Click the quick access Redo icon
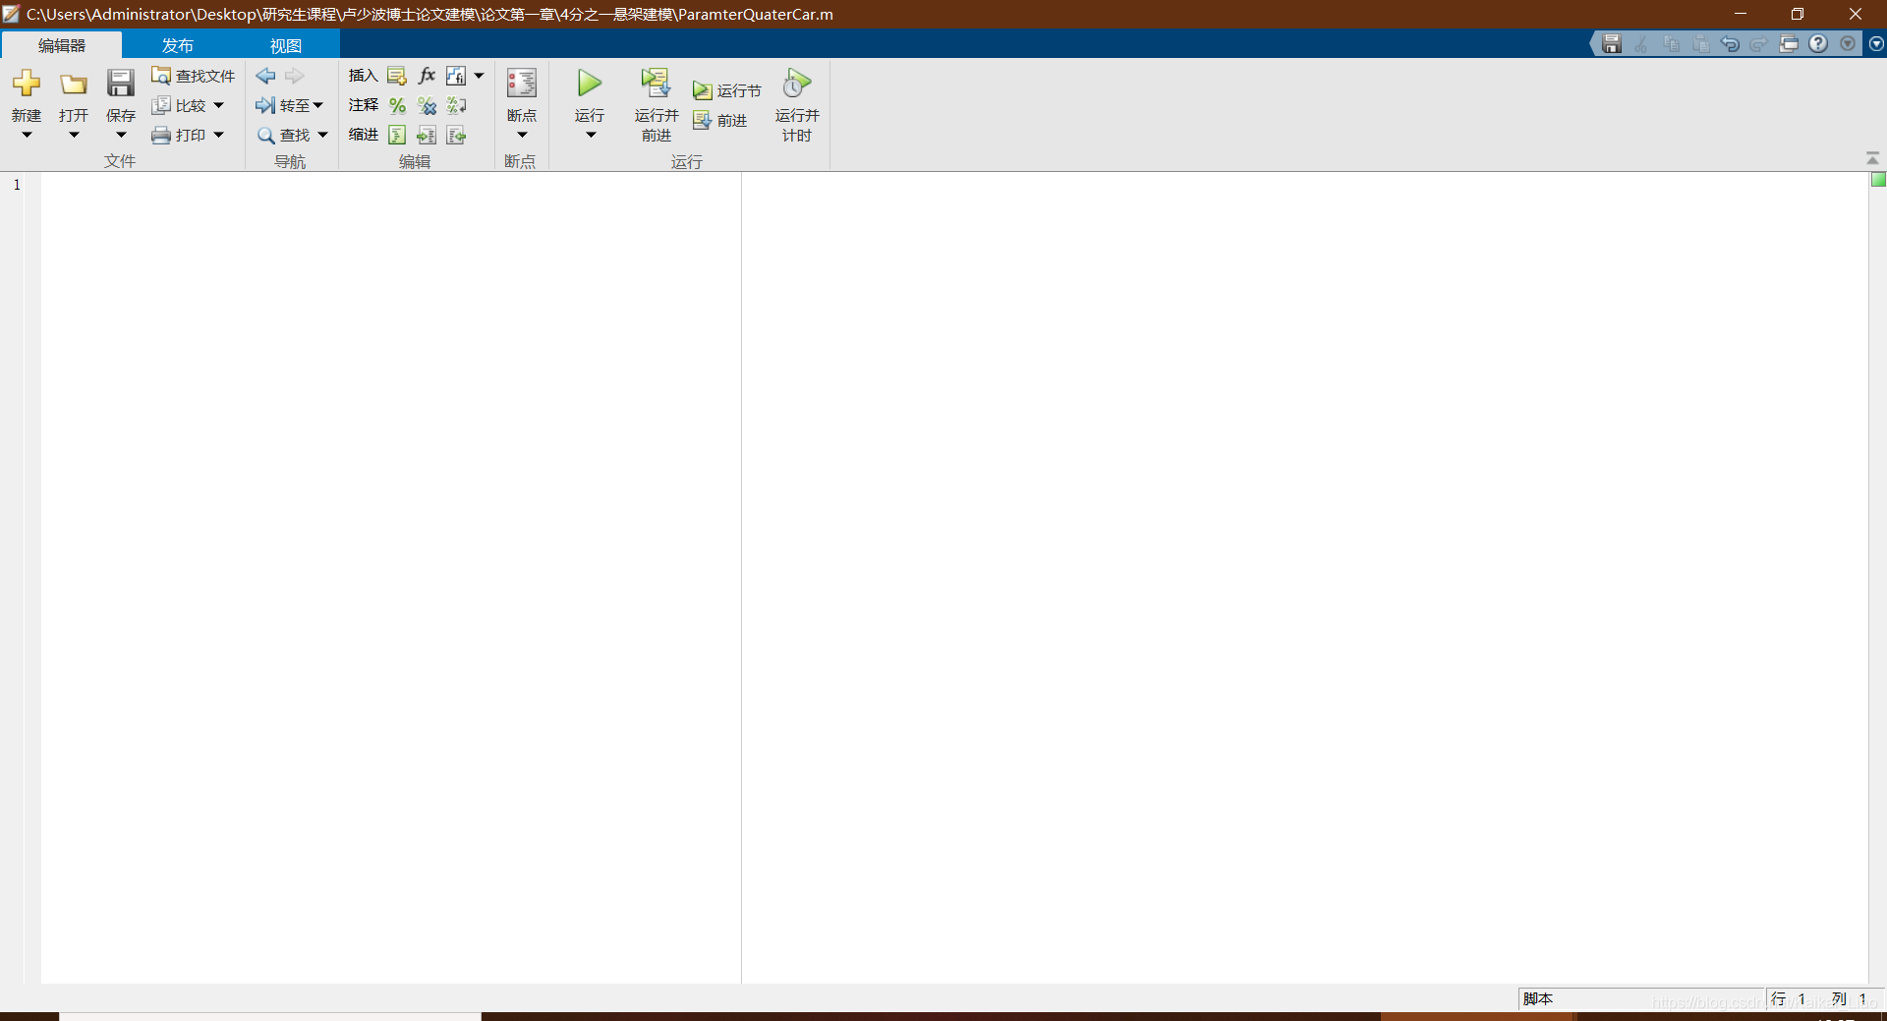Image resolution: width=1887 pixels, height=1021 pixels. [x=1759, y=43]
